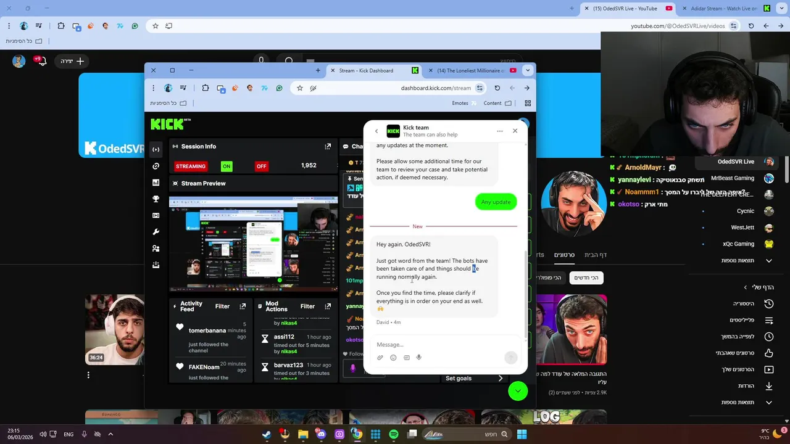
Task: Open the stream icon in Kick sidebar
Action: (x=156, y=149)
